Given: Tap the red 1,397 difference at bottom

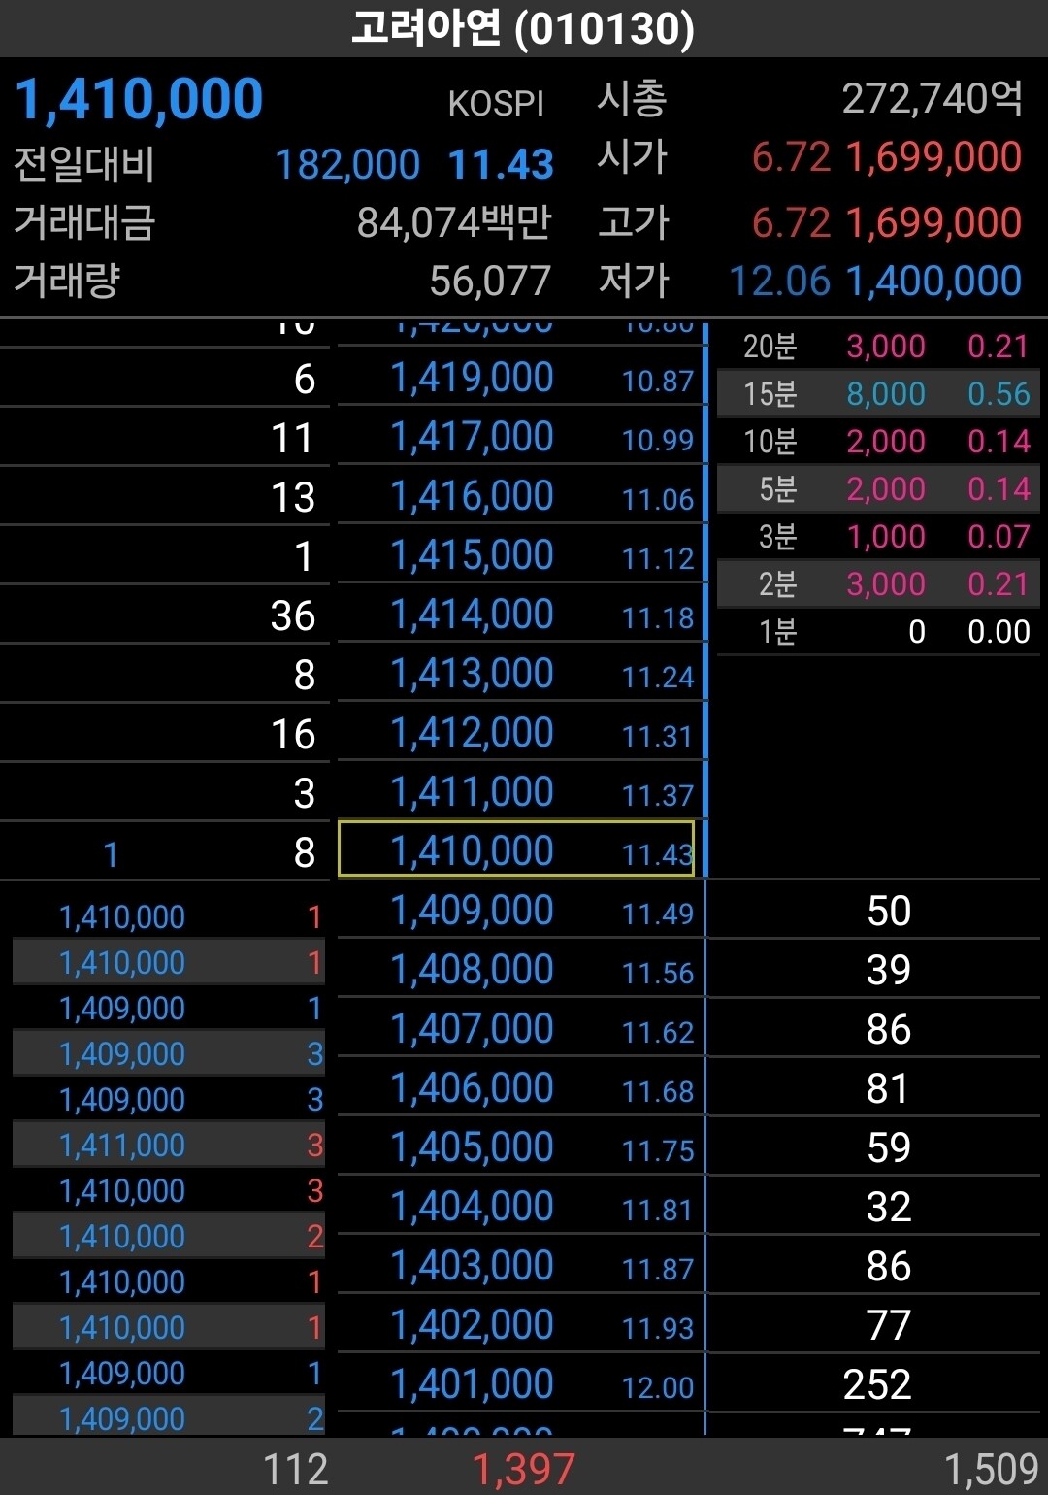Looking at the screenshot, I should [x=524, y=1470].
